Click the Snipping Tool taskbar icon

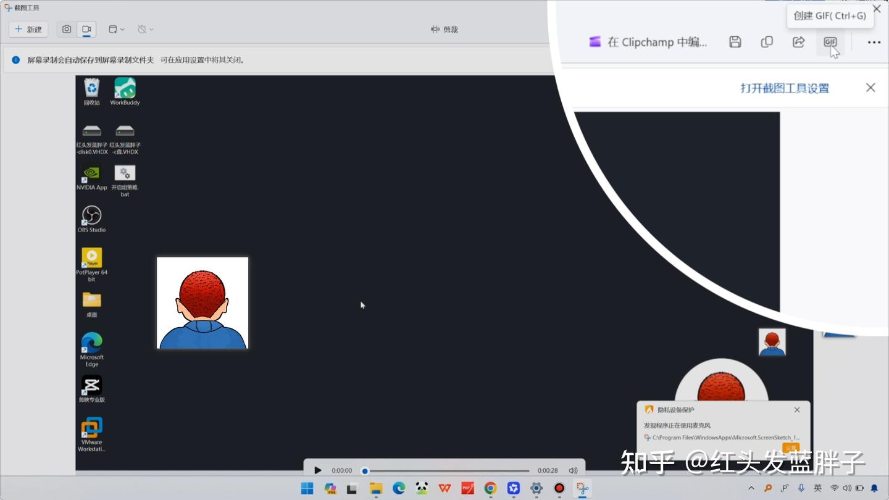click(x=582, y=488)
